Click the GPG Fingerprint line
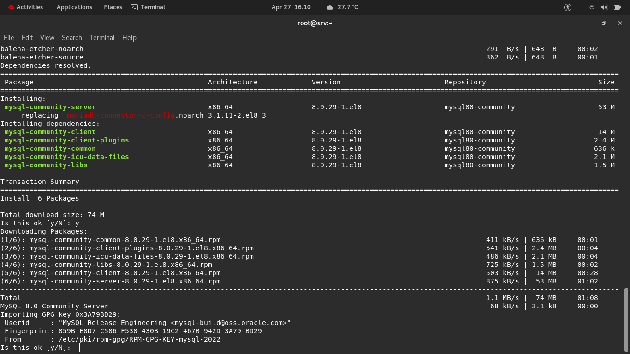Screen dimensions: 630x354 133,331
